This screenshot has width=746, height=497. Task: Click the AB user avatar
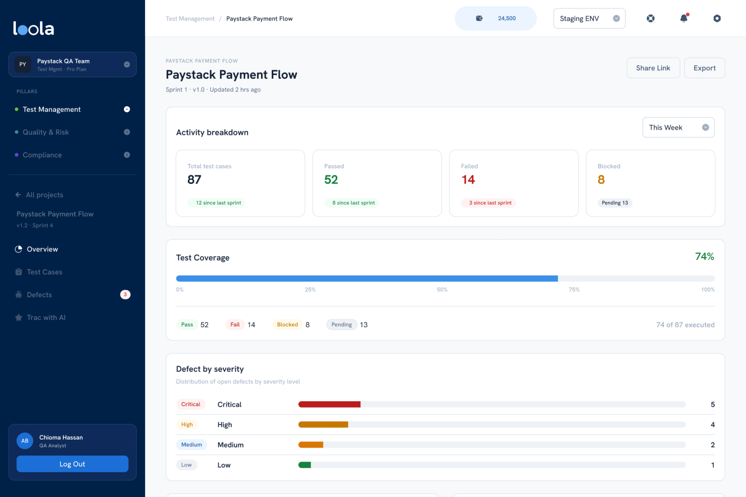pos(25,441)
